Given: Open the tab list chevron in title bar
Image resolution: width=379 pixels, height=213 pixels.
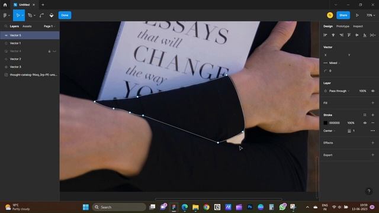Looking at the screenshot, I should 336,5.
